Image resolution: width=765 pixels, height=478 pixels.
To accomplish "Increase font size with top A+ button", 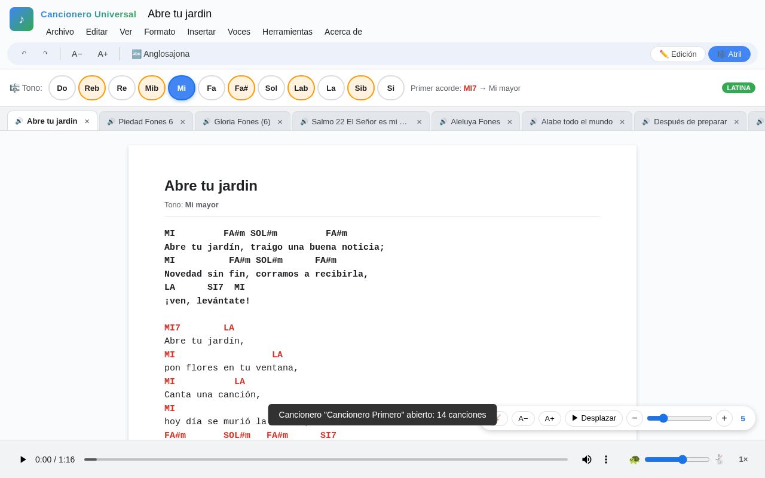I will coord(103,54).
